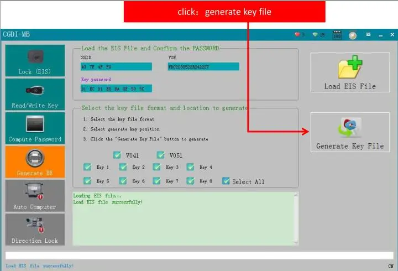Toggle the Select All checkbox
This screenshot has height=271, width=398.
(x=226, y=181)
